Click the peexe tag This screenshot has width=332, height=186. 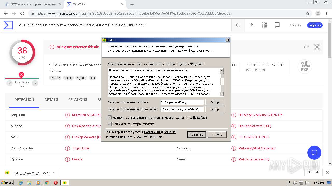point(68,78)
